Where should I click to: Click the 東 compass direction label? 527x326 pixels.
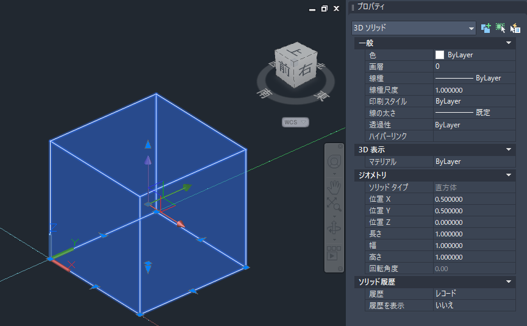[319, 96]
